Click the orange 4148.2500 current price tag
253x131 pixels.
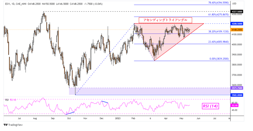(237, 30)
